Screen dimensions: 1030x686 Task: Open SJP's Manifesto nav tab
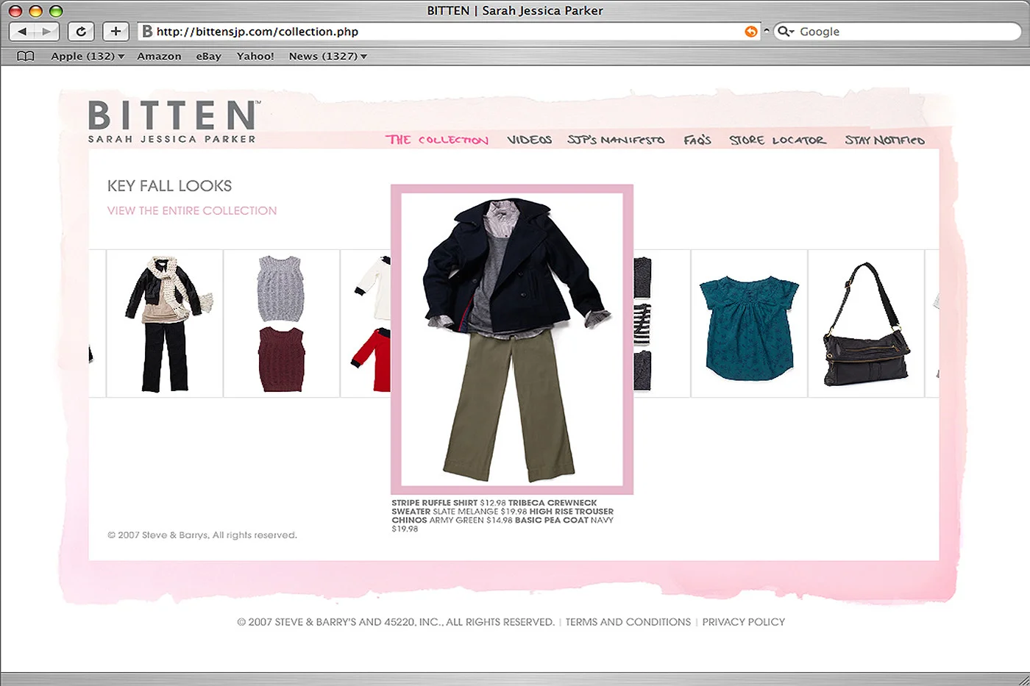click(x=616, y=140)
